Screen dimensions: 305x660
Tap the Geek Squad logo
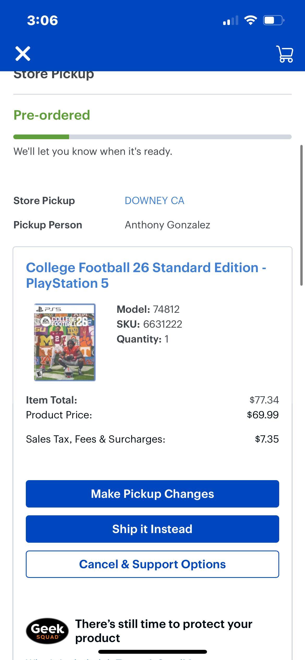(47, 631)
